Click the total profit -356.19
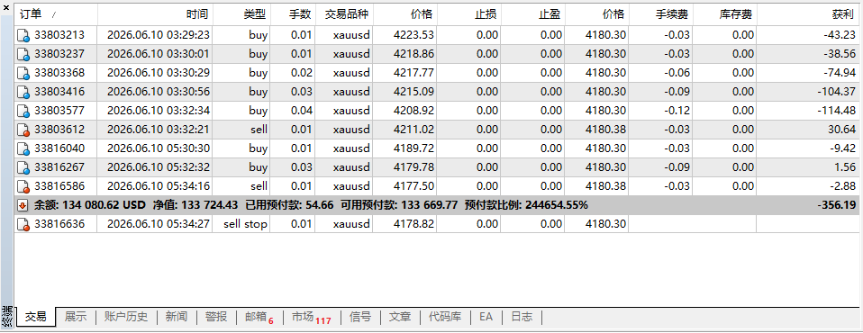The height and width of the screenshot is (333, 863). pos(837,205)
